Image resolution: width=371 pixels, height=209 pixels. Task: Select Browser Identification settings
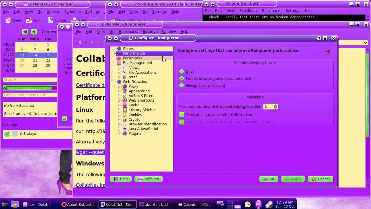(148, 124)
